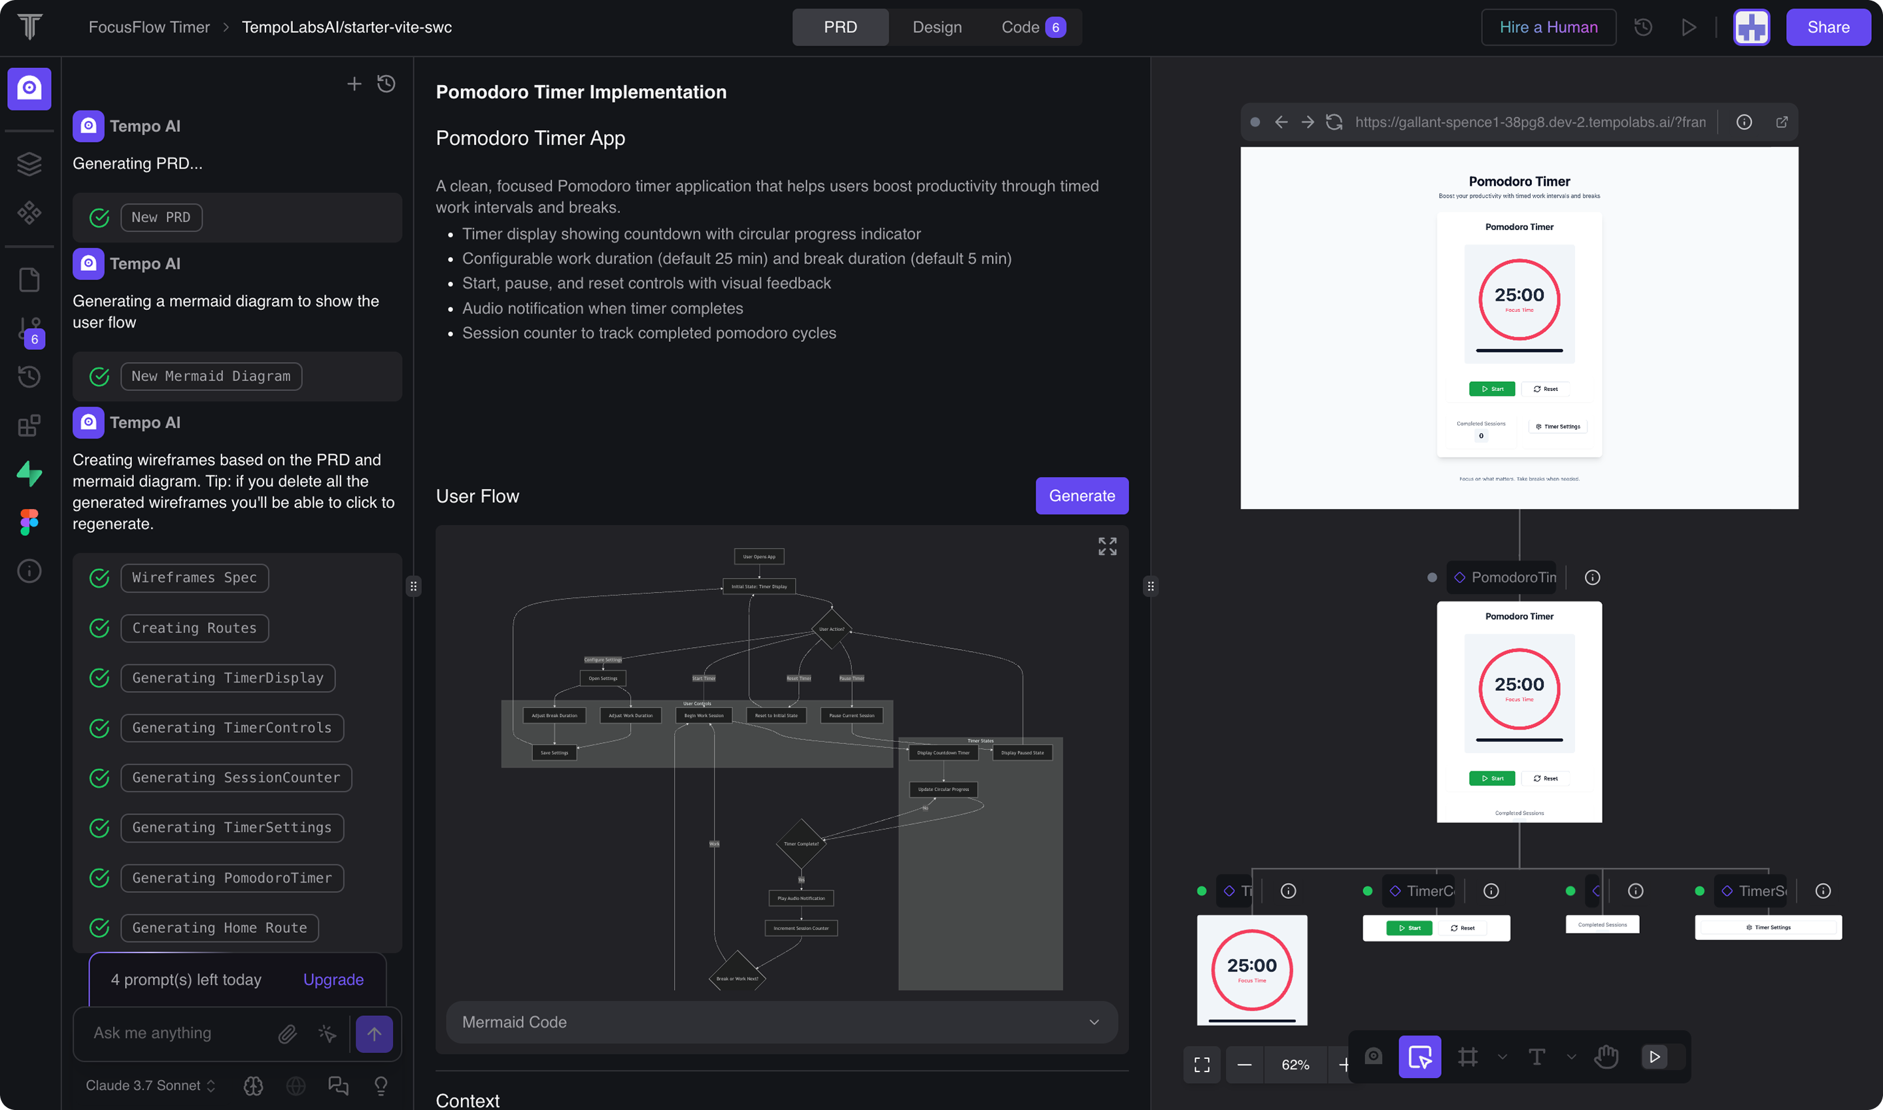Select the standalone TimerDisplay 25:00 thumbnail

click(1252, 970)
